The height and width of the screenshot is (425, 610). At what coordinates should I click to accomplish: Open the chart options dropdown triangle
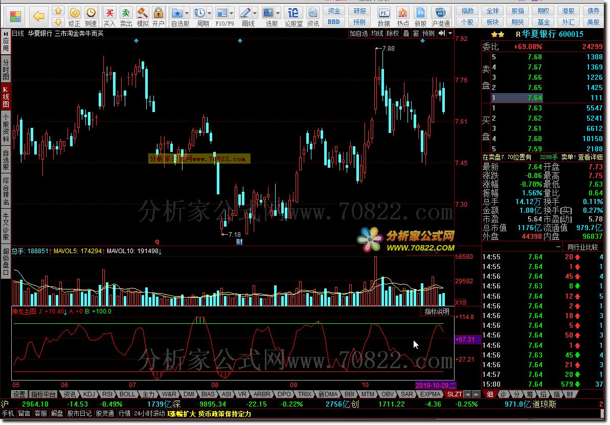450,33
